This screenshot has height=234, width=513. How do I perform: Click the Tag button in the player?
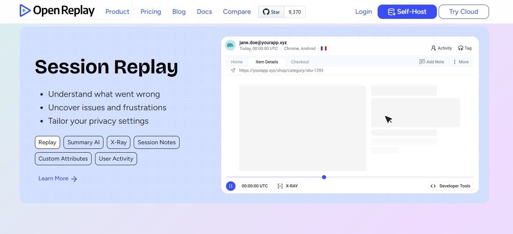click(465, 48)
